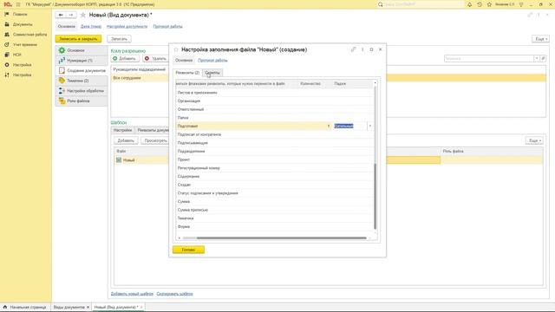
Task: Click the search filter input field
Action: pos(489,58)
